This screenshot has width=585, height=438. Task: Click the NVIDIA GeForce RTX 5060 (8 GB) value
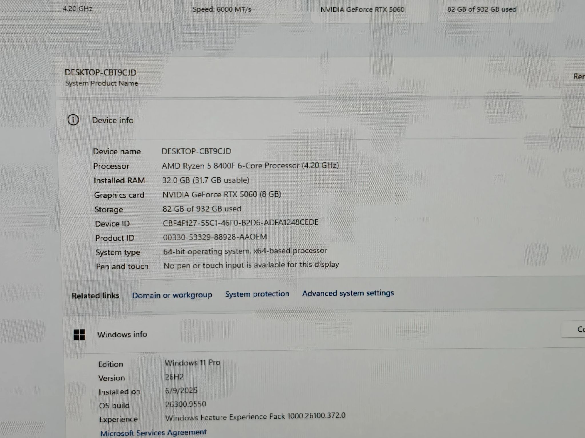(x=222, y=194)
